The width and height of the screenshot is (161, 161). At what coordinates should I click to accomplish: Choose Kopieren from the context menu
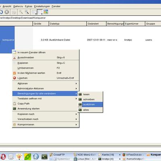pyautogui.click(x=45, y=63)
